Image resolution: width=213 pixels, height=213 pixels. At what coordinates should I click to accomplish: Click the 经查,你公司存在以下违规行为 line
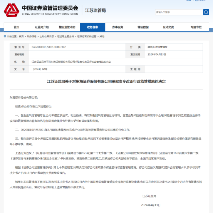(34, 106)
